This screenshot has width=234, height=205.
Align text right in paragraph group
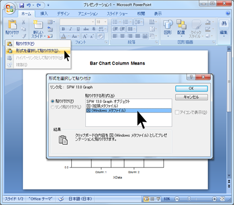point(130,36)
